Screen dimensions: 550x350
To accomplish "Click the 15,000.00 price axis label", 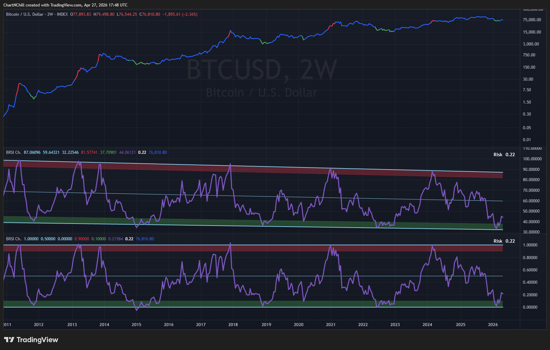I will 532,32.
